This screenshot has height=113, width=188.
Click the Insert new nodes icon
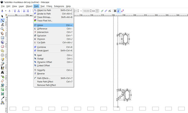point(2,11)
